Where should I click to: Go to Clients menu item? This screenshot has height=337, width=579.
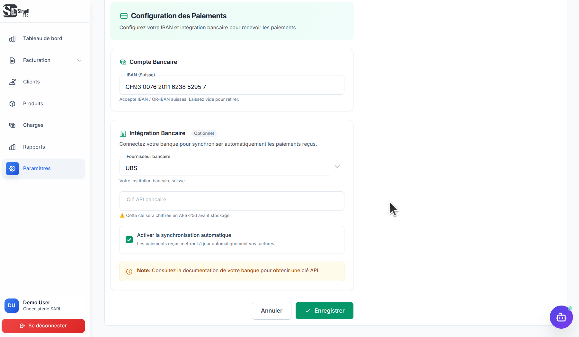click(x=31, y=82)
